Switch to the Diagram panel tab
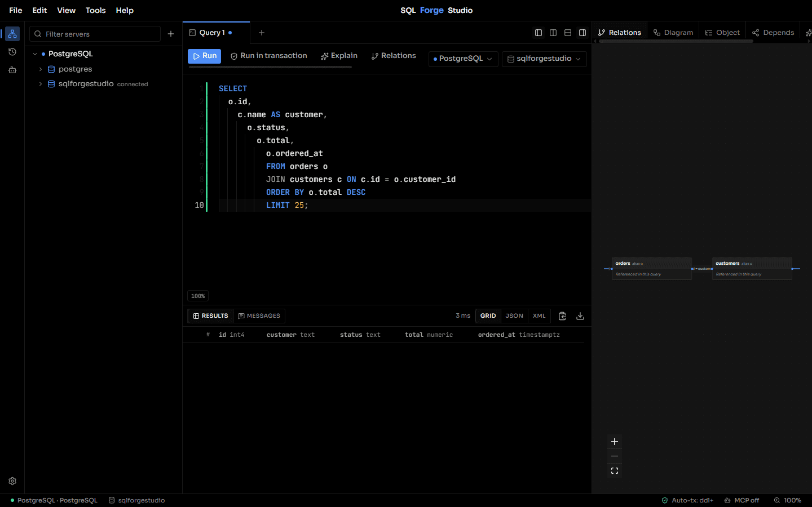Image resolution: width=812 pixels, height=507 pixels. (673, 33)
